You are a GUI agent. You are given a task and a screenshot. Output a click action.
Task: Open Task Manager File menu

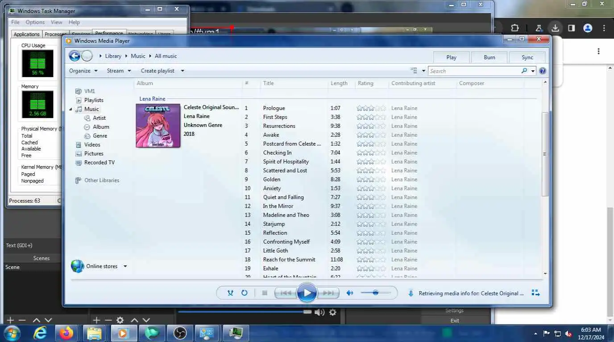(x=15, y=22)
